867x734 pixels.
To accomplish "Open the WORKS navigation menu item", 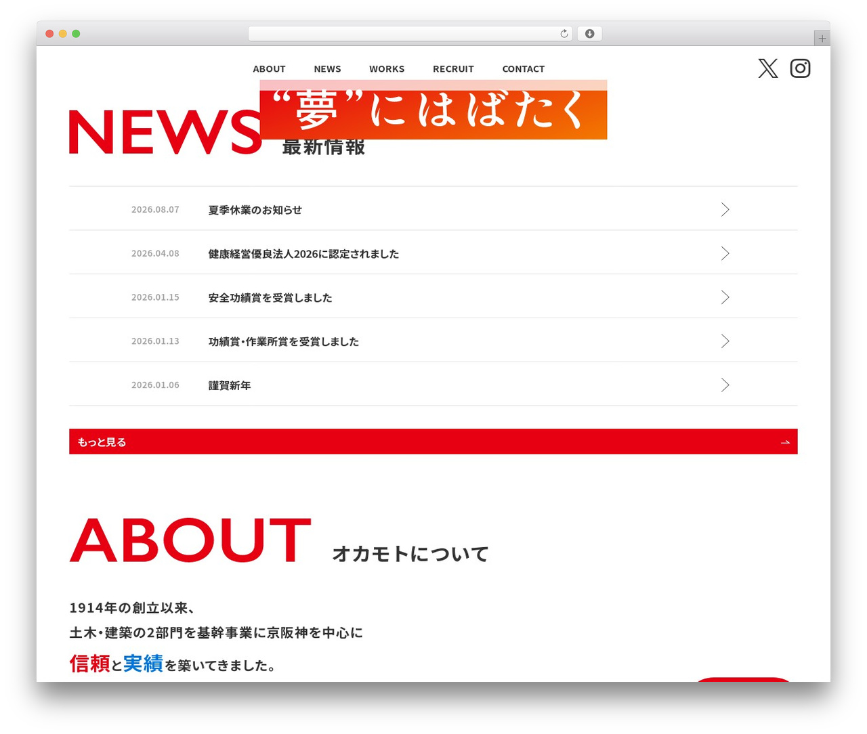I will point(387,69).
